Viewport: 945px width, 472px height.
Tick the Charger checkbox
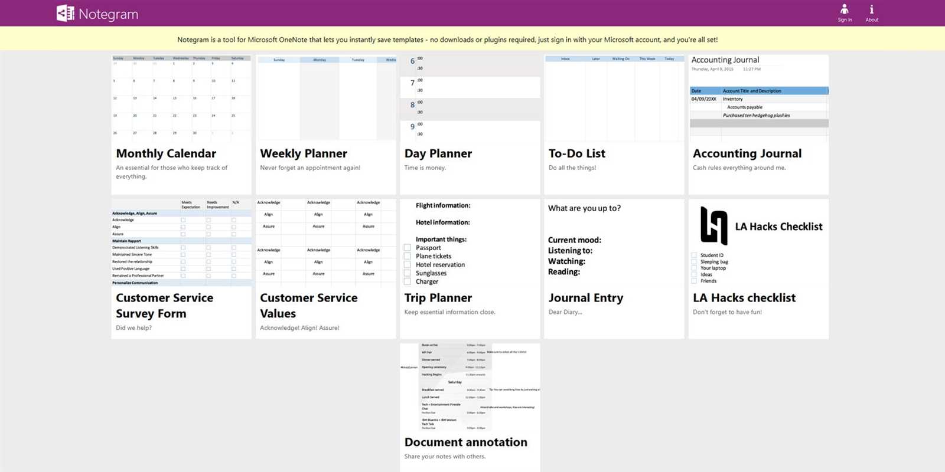[x=407, y=281]
